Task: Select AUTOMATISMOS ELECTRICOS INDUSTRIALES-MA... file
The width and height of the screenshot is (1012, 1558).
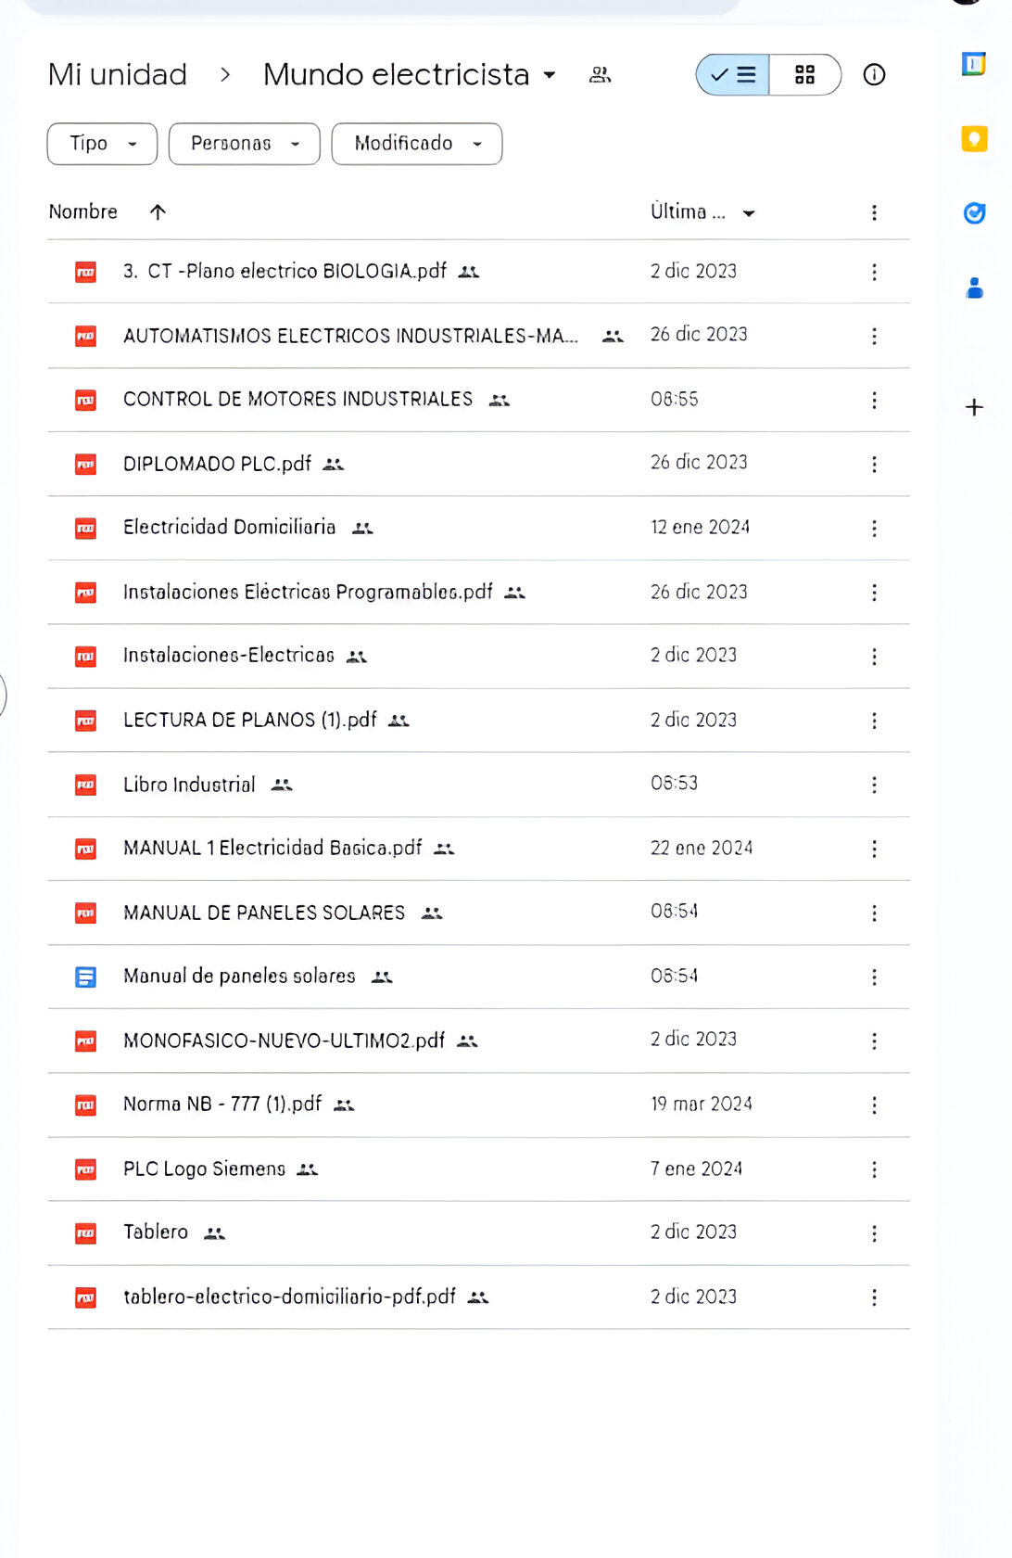Action: (x=478, y=336)
